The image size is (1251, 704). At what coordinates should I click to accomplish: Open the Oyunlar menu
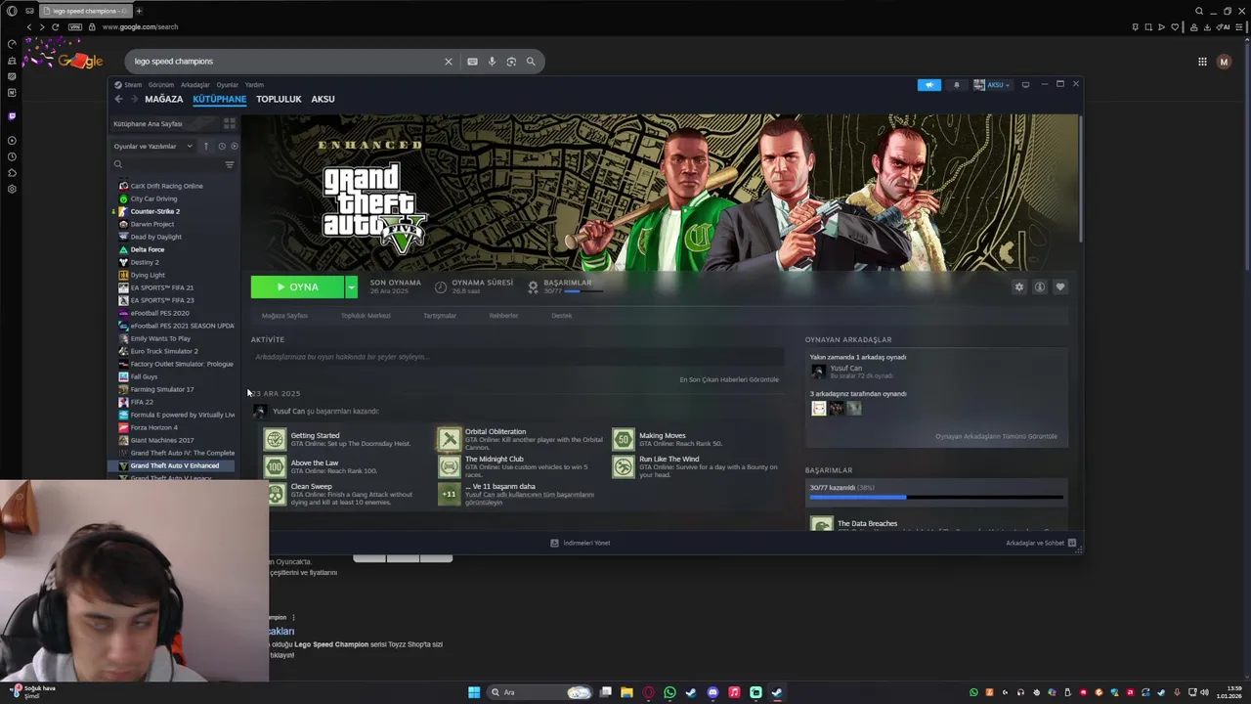[227, 85]
